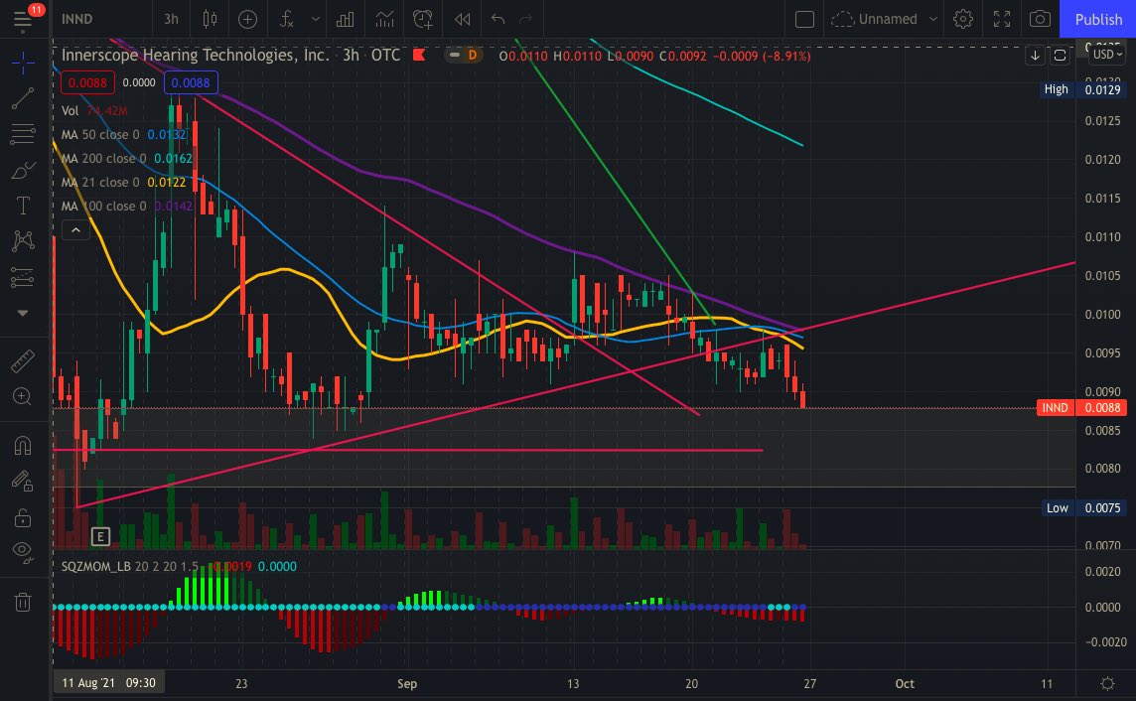Open the hamburger main menu
Image resolution: width=1136 pixels, height=701 pixels.
[x=23, y=19]
